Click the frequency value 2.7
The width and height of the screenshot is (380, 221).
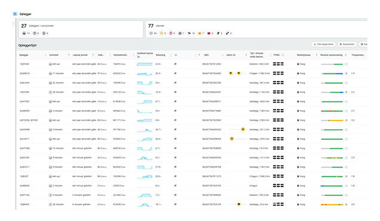353,111
